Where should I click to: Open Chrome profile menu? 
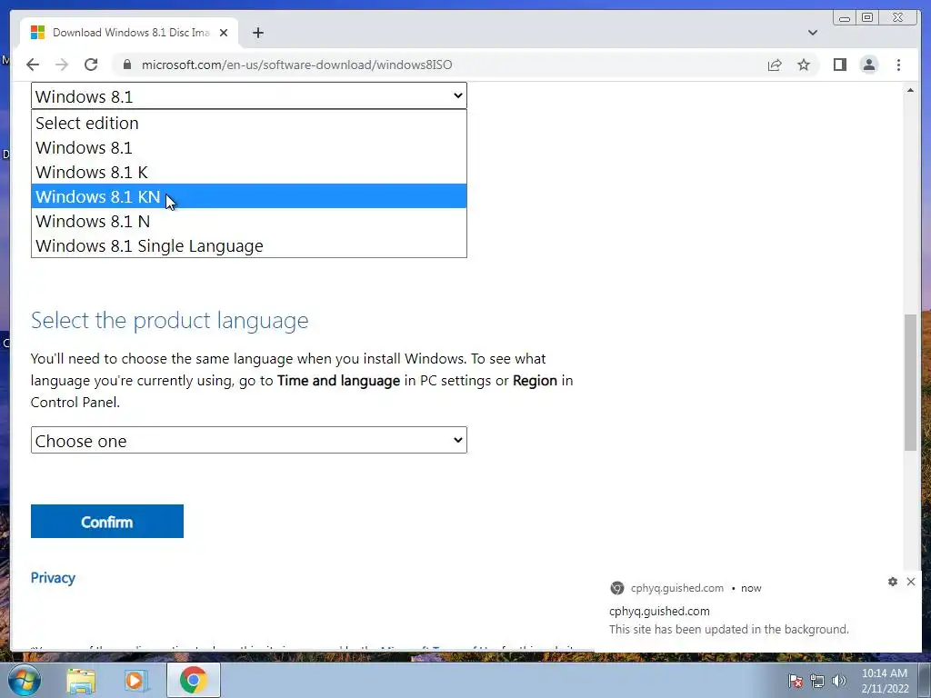click(868, 65)
